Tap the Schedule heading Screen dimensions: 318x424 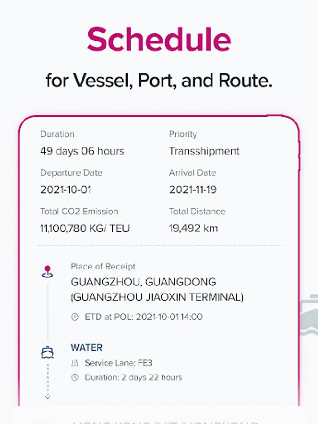(159, 39)
